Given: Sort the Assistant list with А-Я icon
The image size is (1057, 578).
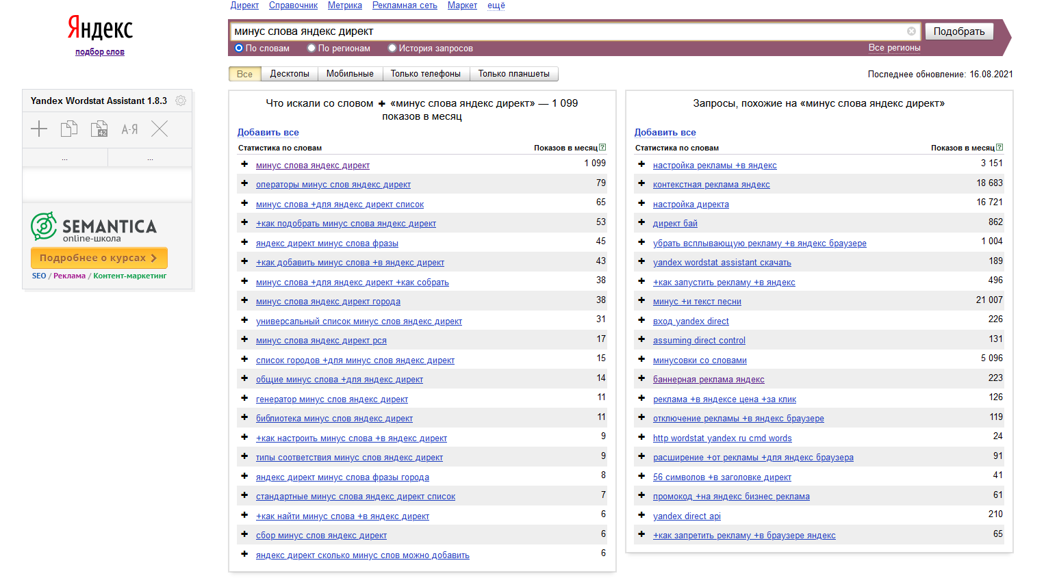Looking at the screenshot, I should pos(129,129).
